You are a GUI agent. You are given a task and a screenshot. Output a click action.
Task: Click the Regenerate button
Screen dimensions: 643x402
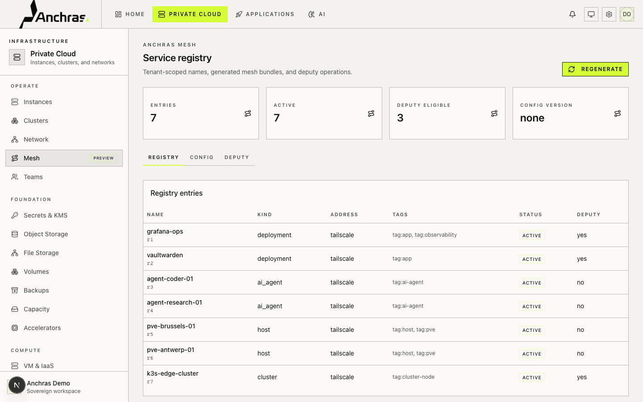coord(595,69)
